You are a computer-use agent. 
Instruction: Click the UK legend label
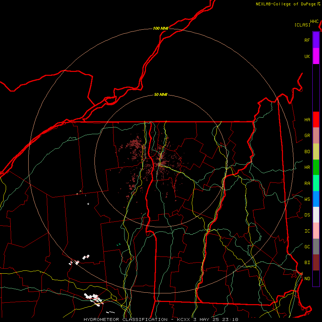(307, 56)
